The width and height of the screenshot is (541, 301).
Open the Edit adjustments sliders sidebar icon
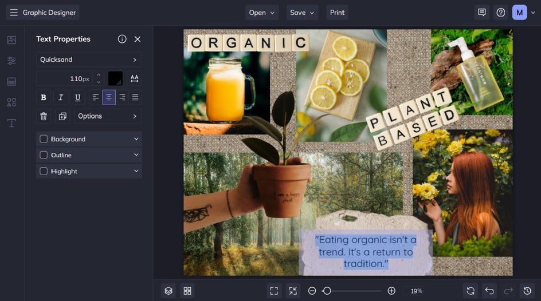point(11,61)
